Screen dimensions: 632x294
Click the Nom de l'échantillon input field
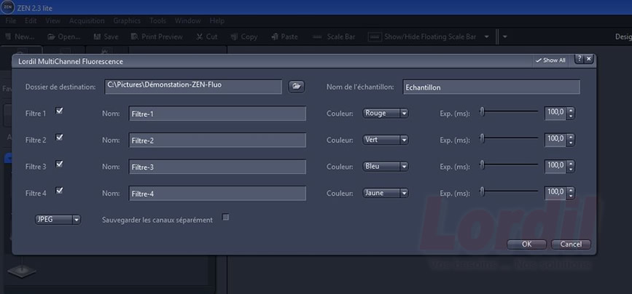point(491,87)
